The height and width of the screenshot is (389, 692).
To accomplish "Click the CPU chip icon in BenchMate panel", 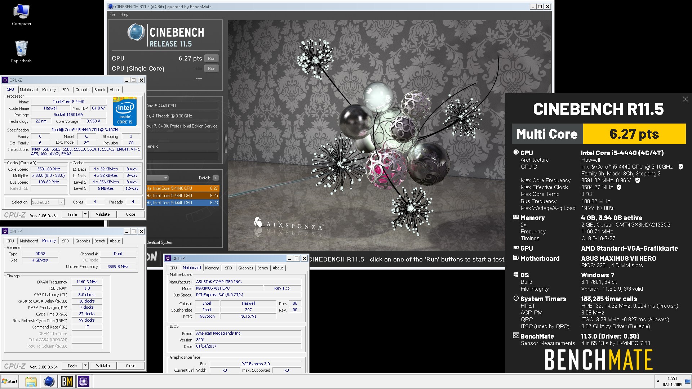I will (x=516, y=152).
